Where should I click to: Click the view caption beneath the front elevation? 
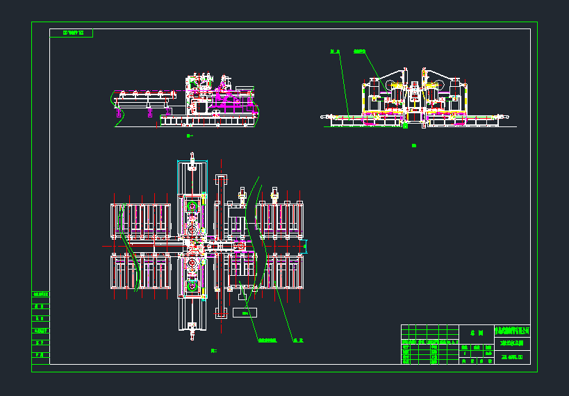(x=414, y=146)
